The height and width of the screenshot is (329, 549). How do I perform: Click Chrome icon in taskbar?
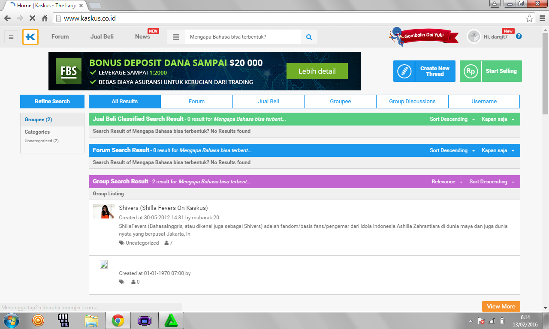118,320
